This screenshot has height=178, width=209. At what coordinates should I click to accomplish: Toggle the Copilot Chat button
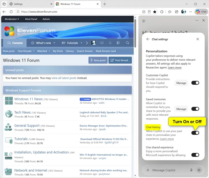[201, 12]
